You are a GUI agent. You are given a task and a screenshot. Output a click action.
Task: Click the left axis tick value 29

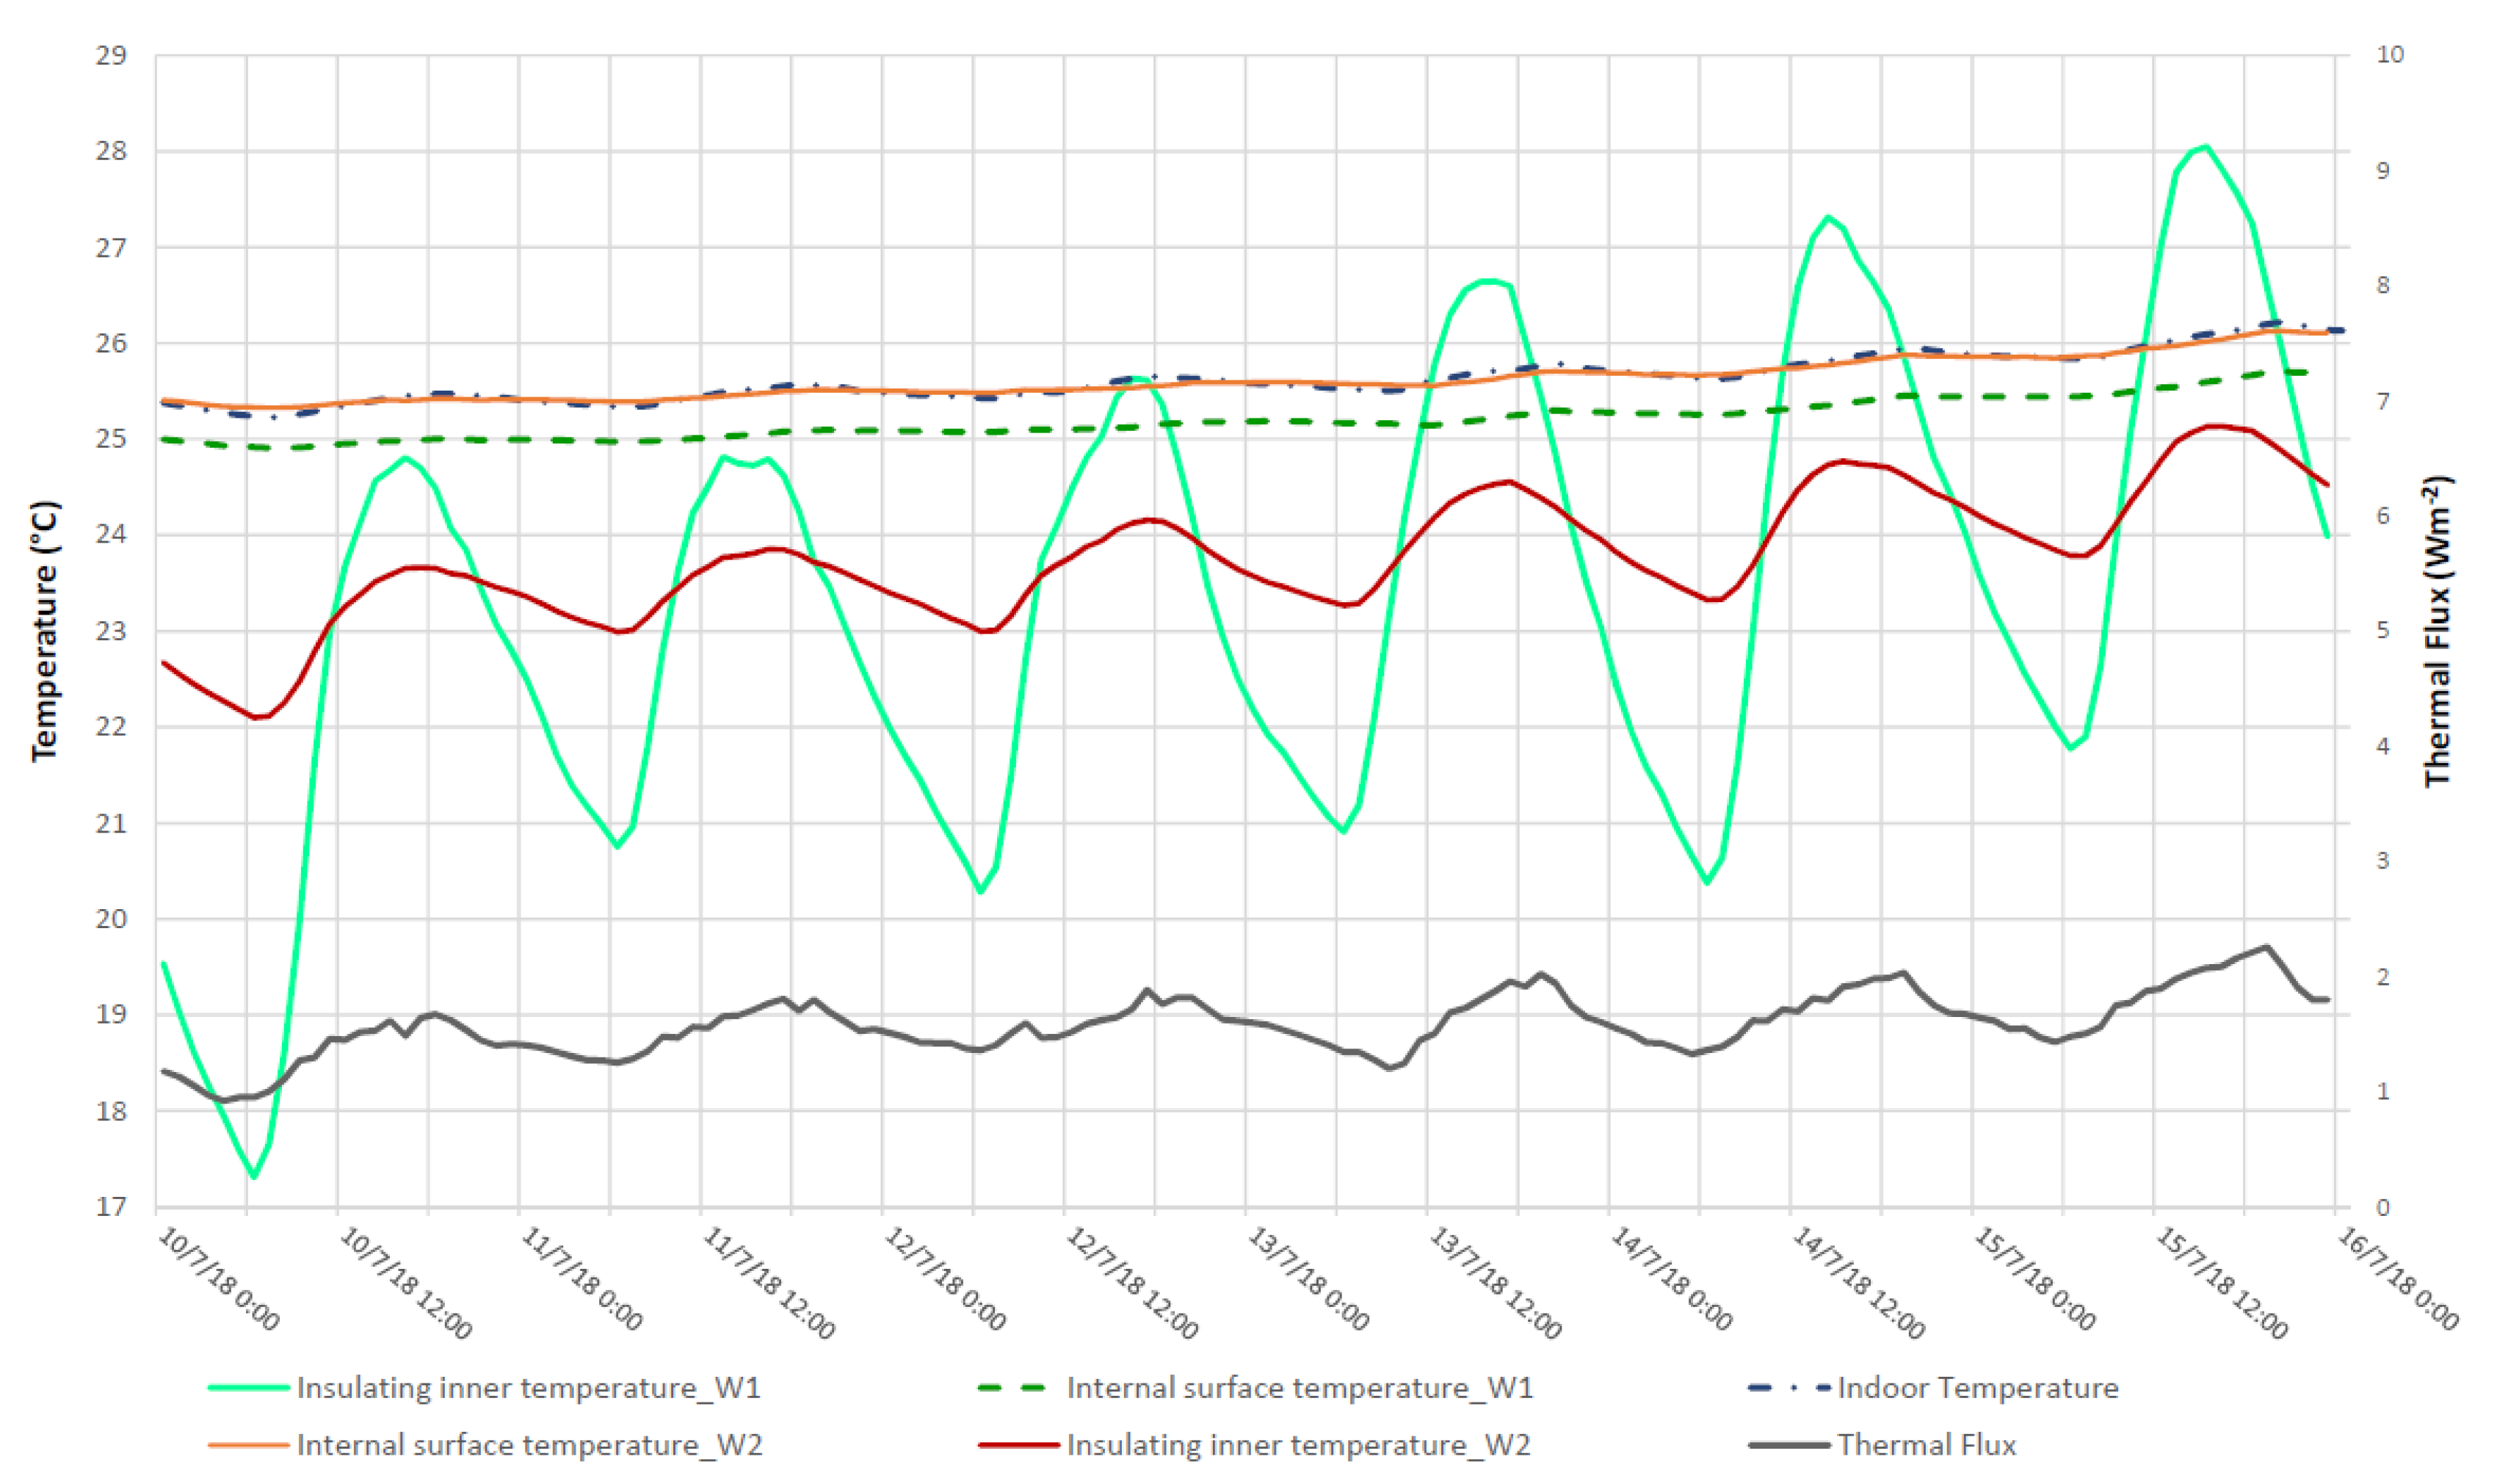tap(112, 55)
